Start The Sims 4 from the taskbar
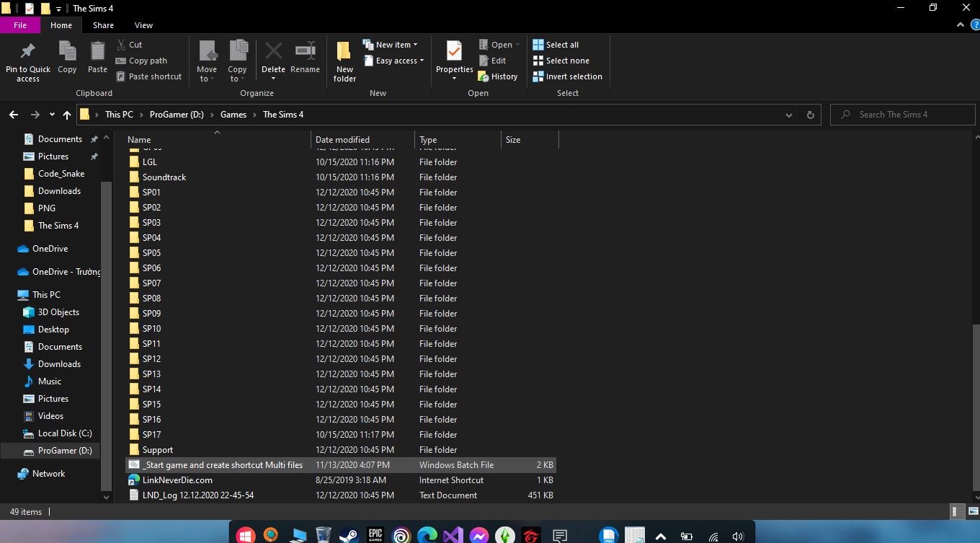Screen dimensions: 980x543 pyautogui.click(x=504, y=535)
